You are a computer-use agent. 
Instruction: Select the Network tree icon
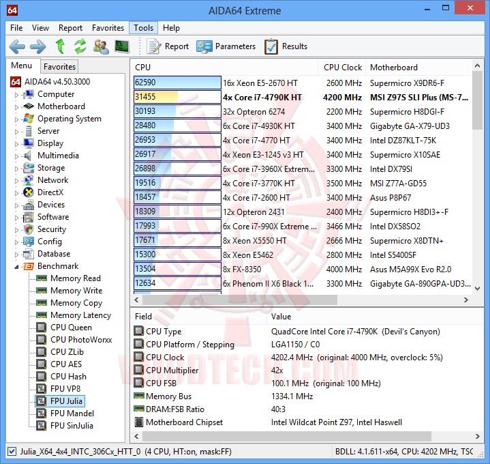29,180
